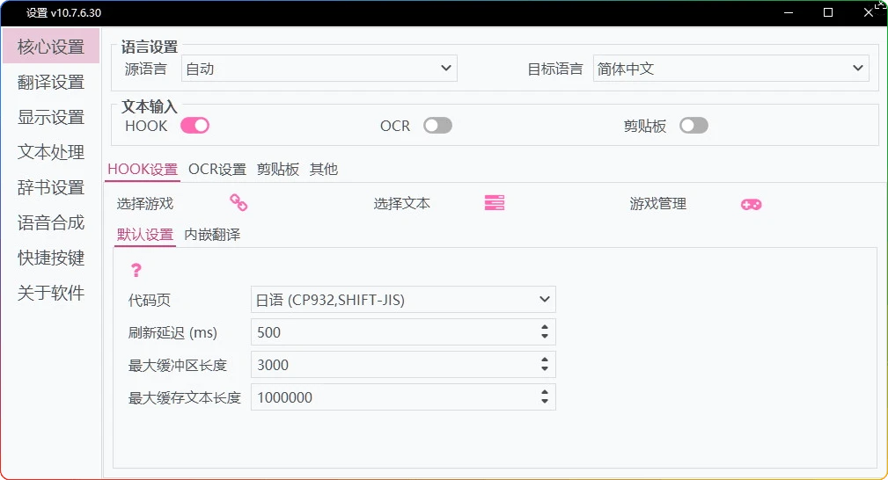888x480 pixels.
Task: Decrease the 刷新延迟 (ms) value
Action: 544,337
